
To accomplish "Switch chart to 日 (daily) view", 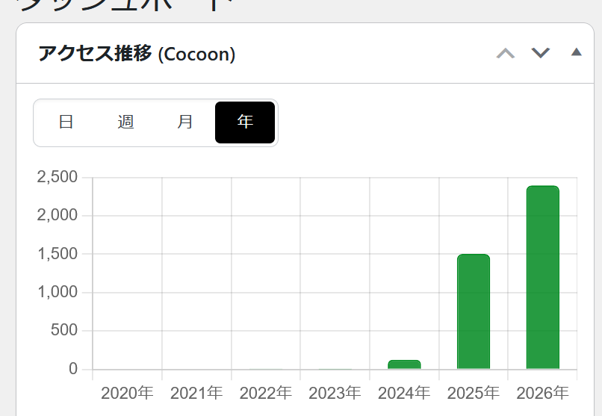I will (x=66, y=122).
